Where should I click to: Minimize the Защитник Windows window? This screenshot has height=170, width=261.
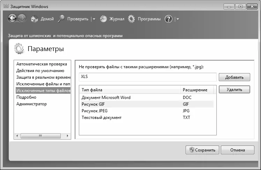[x=229, y=7]
